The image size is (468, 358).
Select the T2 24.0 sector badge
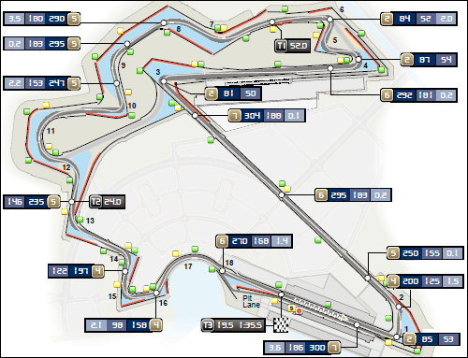pos(107,202)
